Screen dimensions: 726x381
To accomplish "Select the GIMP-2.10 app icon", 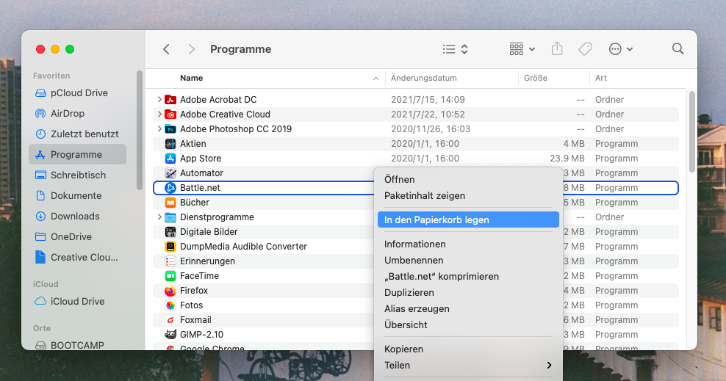I will pyautogui.click(x=170, y=334).
